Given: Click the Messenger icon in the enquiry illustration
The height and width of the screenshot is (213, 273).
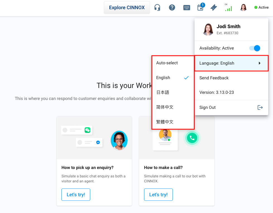Looking at the screenshot, I should 98,142.
